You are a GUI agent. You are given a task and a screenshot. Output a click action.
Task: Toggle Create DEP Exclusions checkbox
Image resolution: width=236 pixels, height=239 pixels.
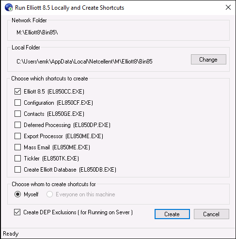pyautogui.click(x=17, y=212)
